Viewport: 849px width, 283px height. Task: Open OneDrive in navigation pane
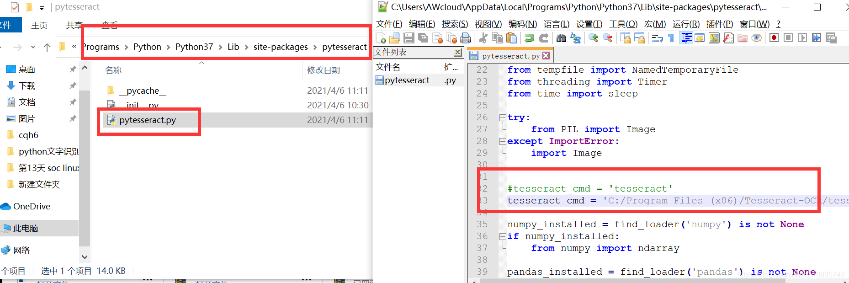tap(32, 207)
